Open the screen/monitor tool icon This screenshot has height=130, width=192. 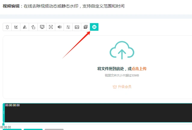[x=42, y=27]
